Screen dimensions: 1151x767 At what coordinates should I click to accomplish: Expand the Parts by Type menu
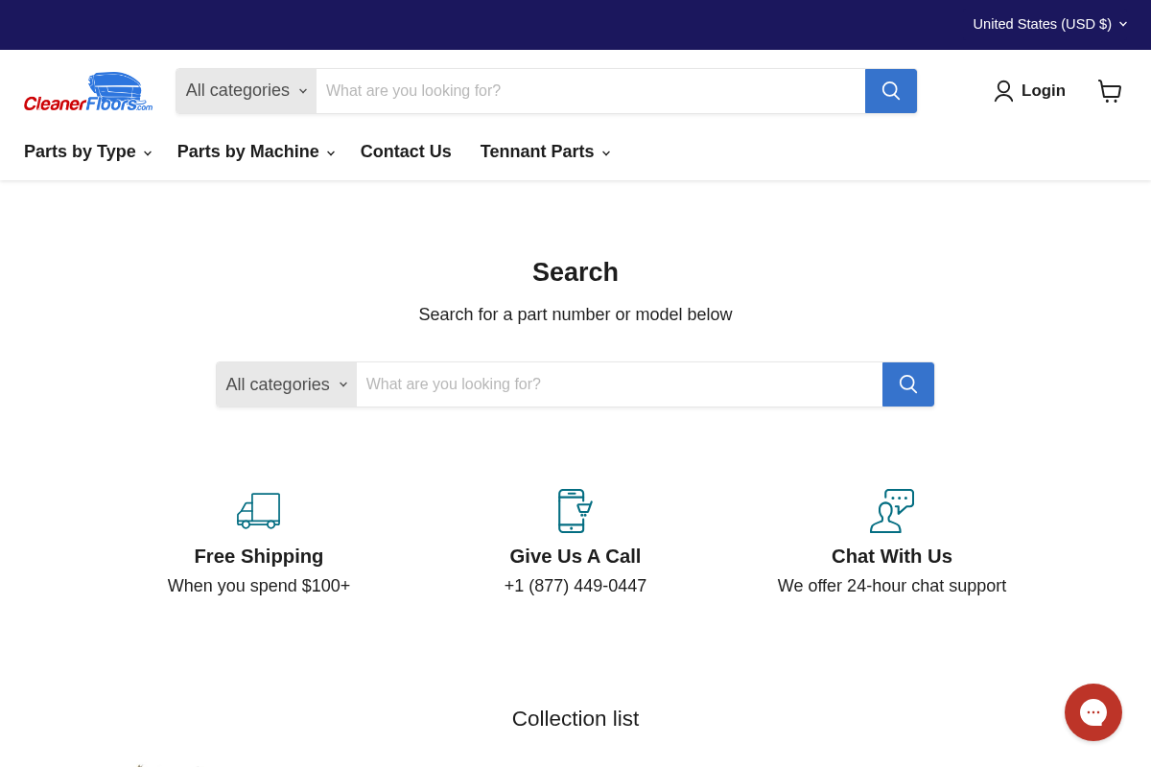tap(86, 151)
